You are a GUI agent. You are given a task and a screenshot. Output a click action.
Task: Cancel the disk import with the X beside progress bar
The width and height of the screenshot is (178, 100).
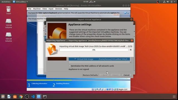coord(131,50)
